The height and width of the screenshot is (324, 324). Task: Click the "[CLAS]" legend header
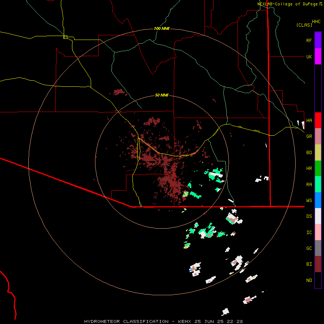click(304, 25)
